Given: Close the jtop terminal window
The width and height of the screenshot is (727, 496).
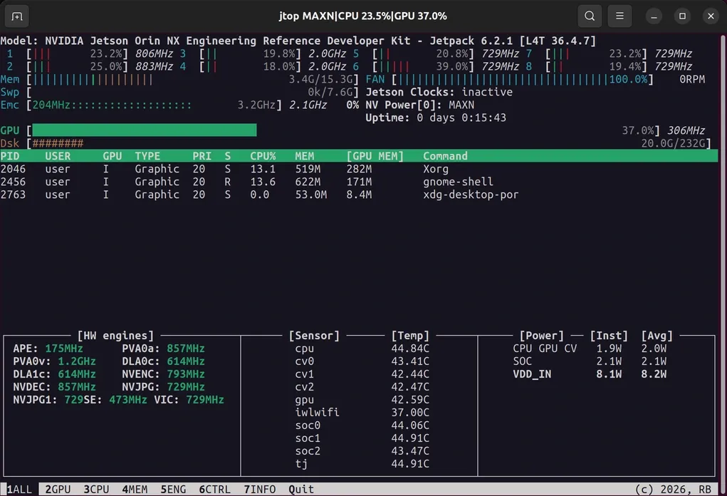Looking at the screenshot, I should (711, 16).
